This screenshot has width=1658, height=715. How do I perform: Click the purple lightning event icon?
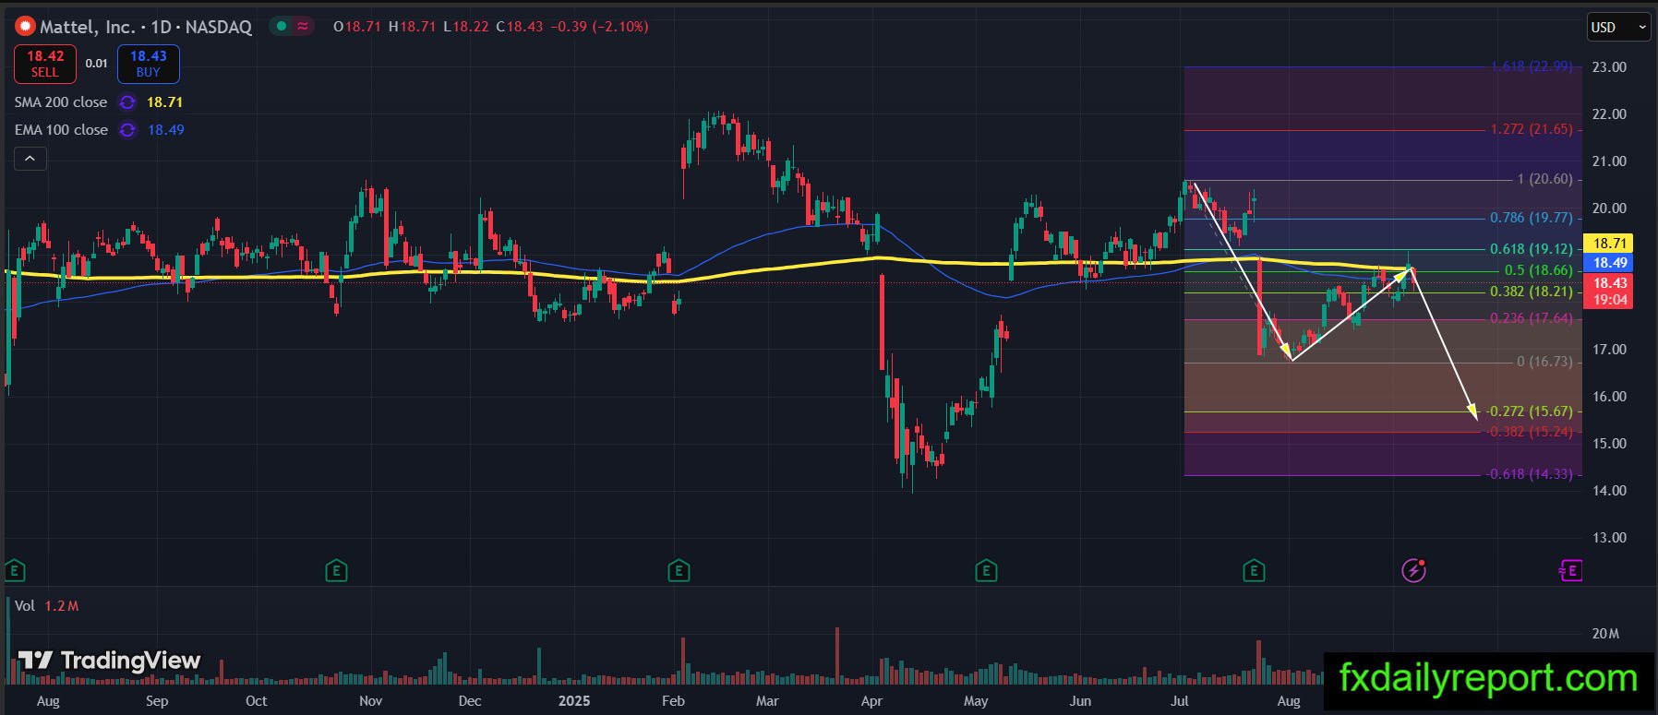(x=1413, y=571)
